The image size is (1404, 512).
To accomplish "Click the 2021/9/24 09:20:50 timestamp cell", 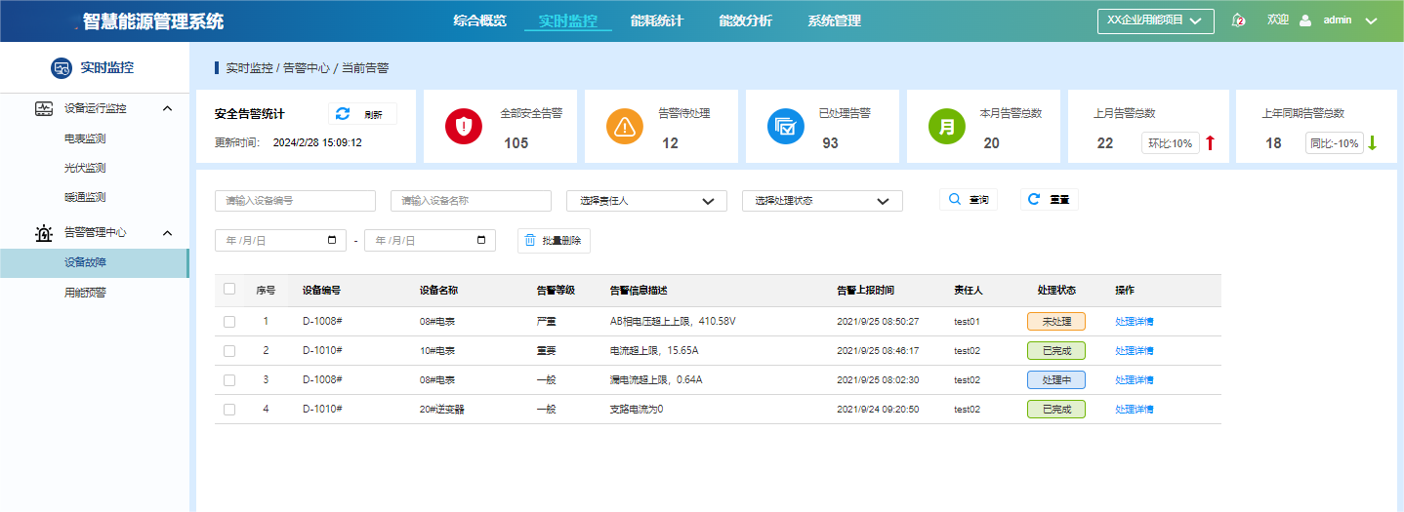I will coord(878,410).
